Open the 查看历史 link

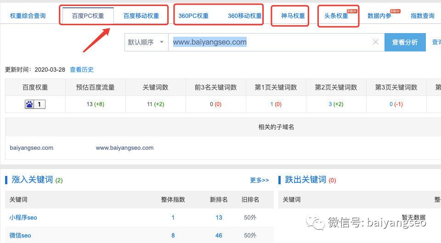(82, 69)
